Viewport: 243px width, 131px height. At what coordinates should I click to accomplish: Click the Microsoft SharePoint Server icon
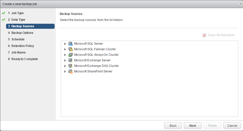point(71,71)
